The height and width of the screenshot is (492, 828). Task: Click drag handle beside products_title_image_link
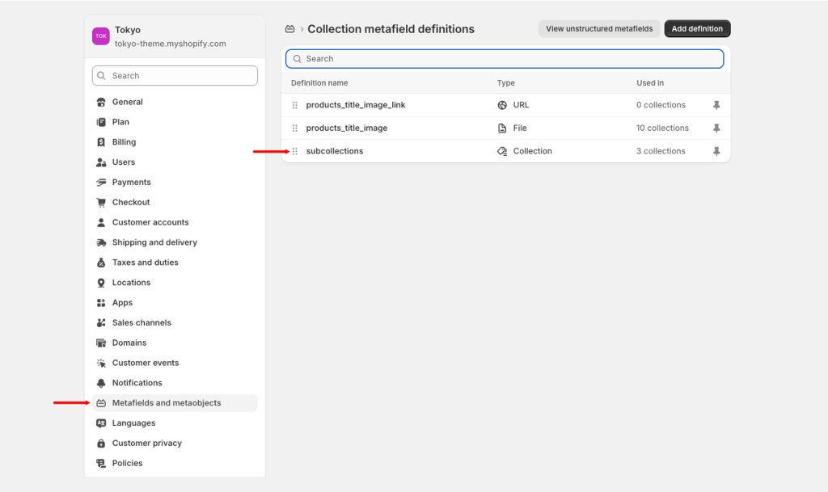(294, 105)
